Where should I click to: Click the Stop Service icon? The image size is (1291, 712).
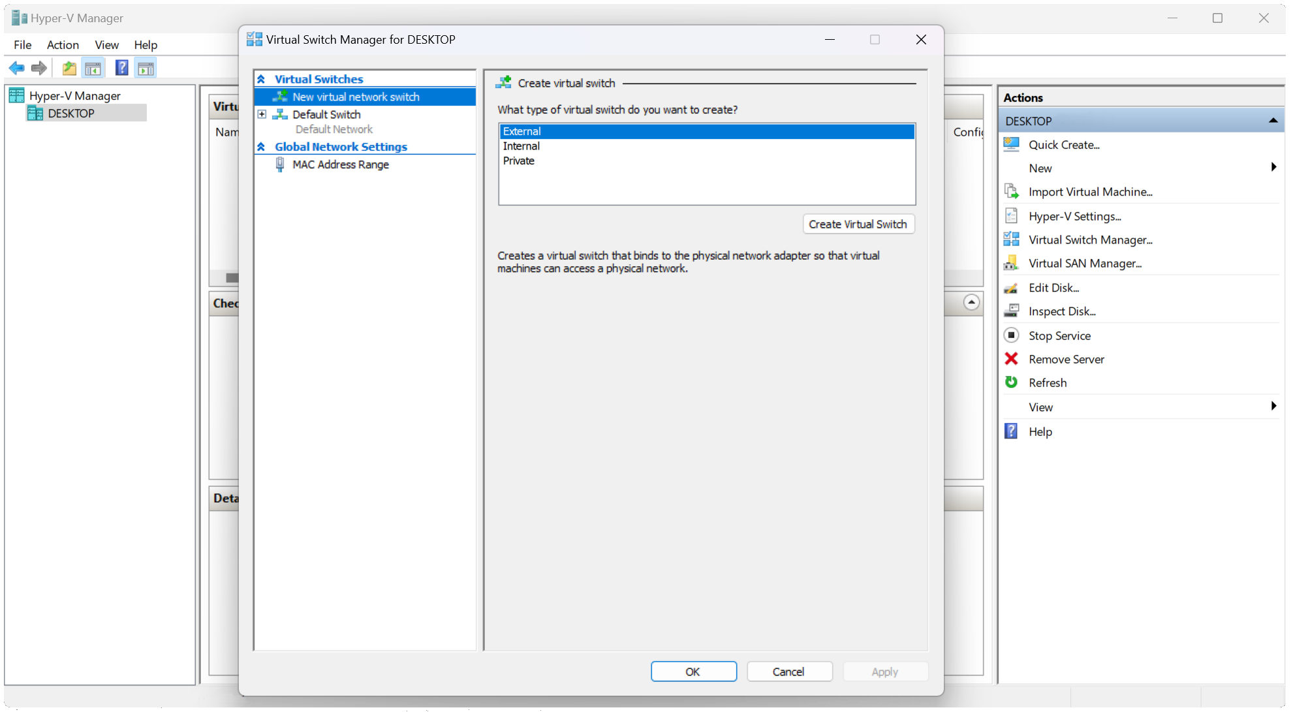click(1011, 335)
